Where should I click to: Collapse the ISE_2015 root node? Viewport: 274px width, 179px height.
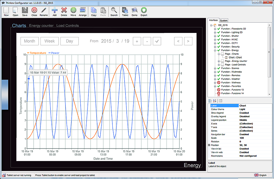[211, 25]
